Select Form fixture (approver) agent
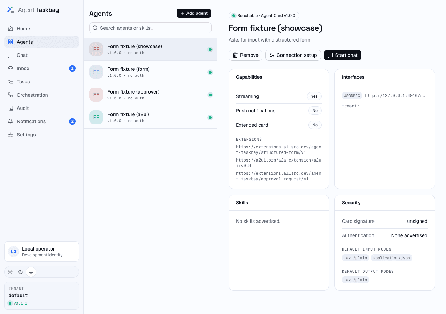 [150, 95]
